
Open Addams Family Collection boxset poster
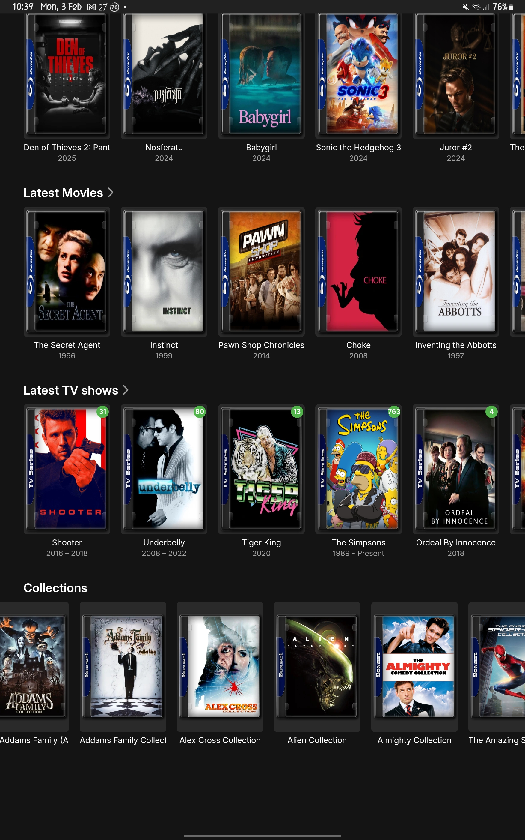123,667
